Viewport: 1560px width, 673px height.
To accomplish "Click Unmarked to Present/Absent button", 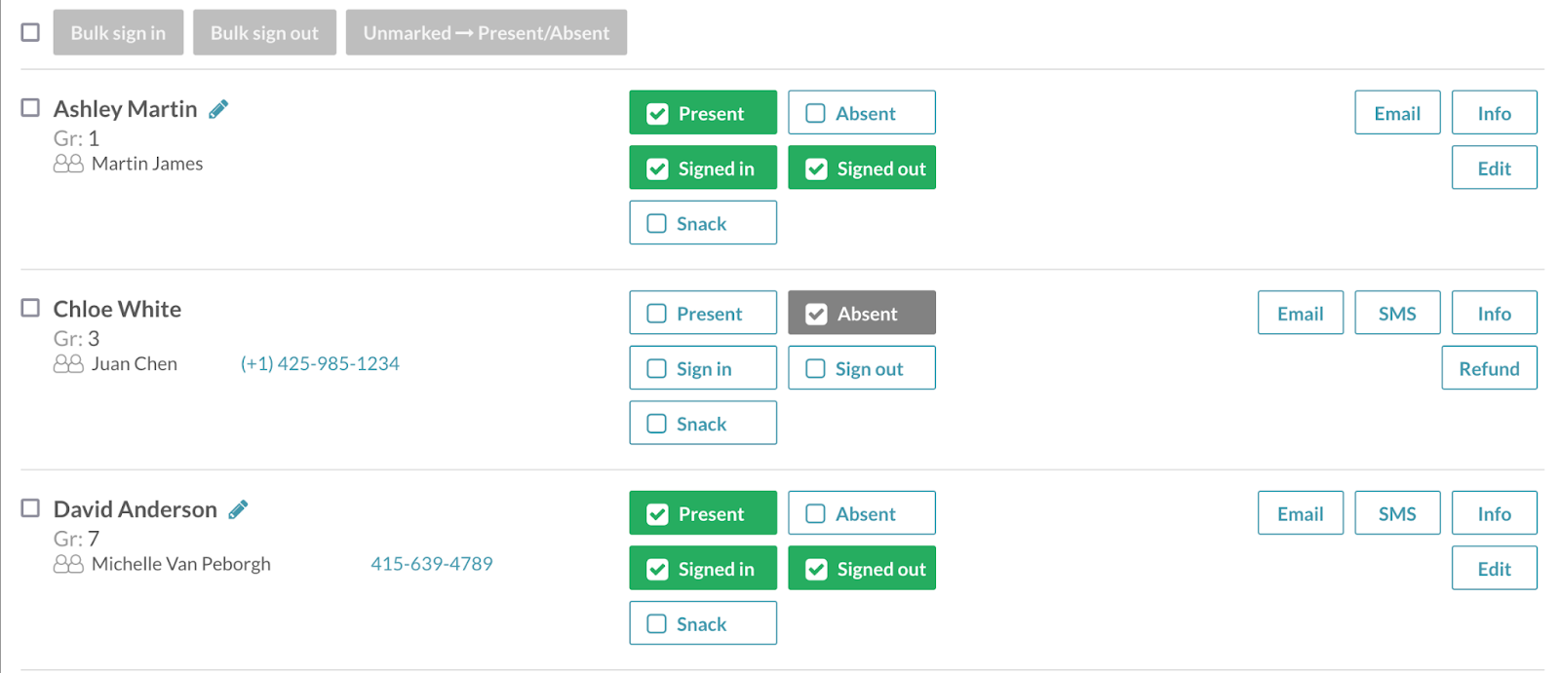I will pyautogui.click(x=486, y=33).
